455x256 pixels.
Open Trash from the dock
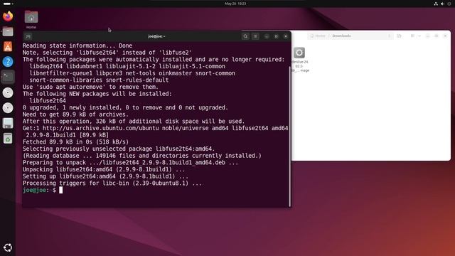coord(8,139)
